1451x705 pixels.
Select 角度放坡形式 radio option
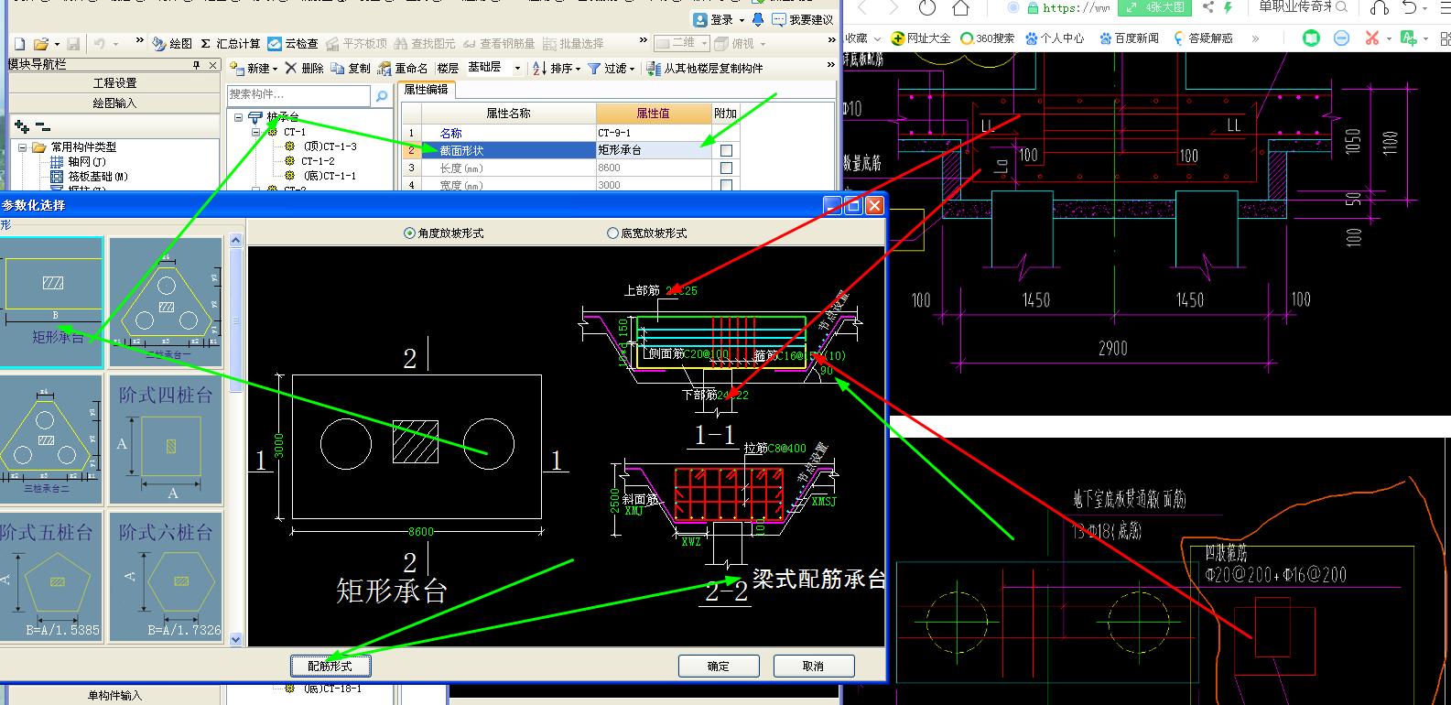coord(443,233)
